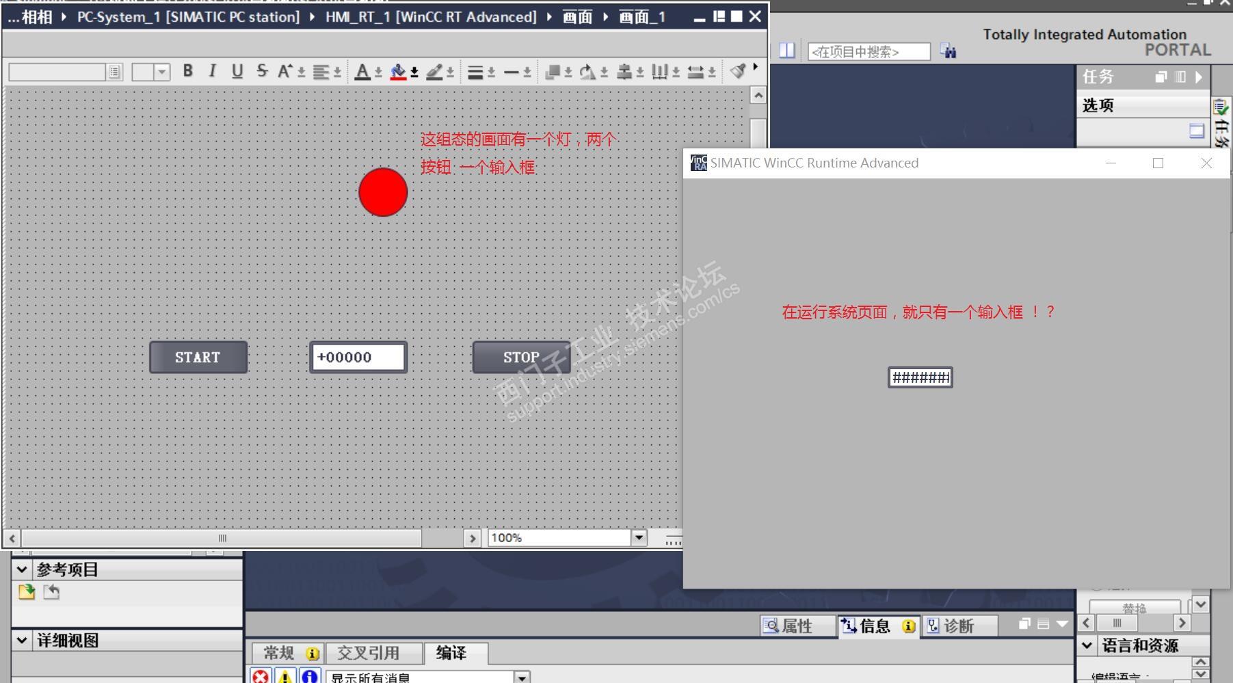This screenshot has height=683, width=1233.
Task: Click the border color pen icon
Action: pos(434,72)
